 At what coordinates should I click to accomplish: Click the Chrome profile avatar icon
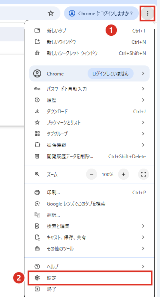(37, 73)
